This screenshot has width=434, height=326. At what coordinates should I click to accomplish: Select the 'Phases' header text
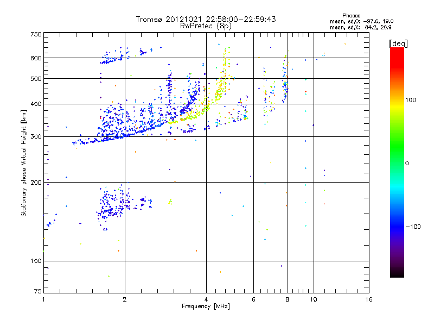351,16
